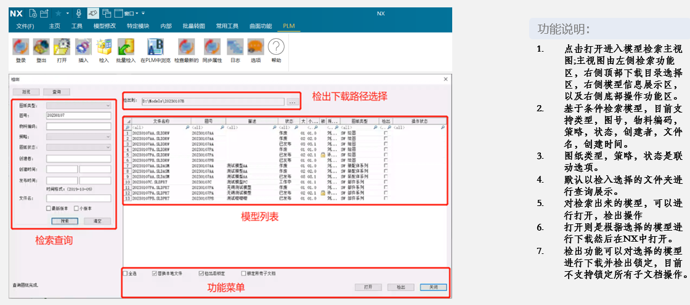Click the 检出 checkout button at bottom
The height and width of the screenshot is (305, 690).
401,287
